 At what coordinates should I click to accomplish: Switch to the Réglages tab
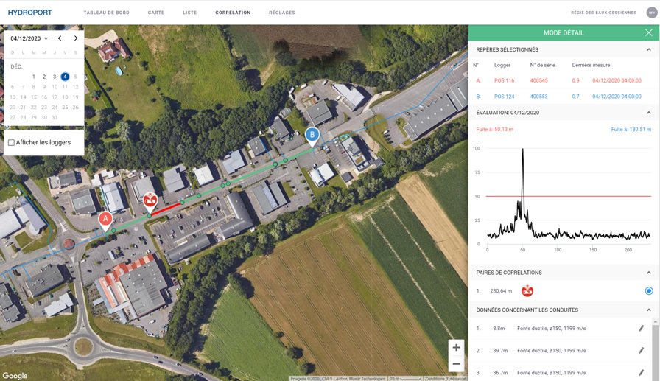point(281,13)
